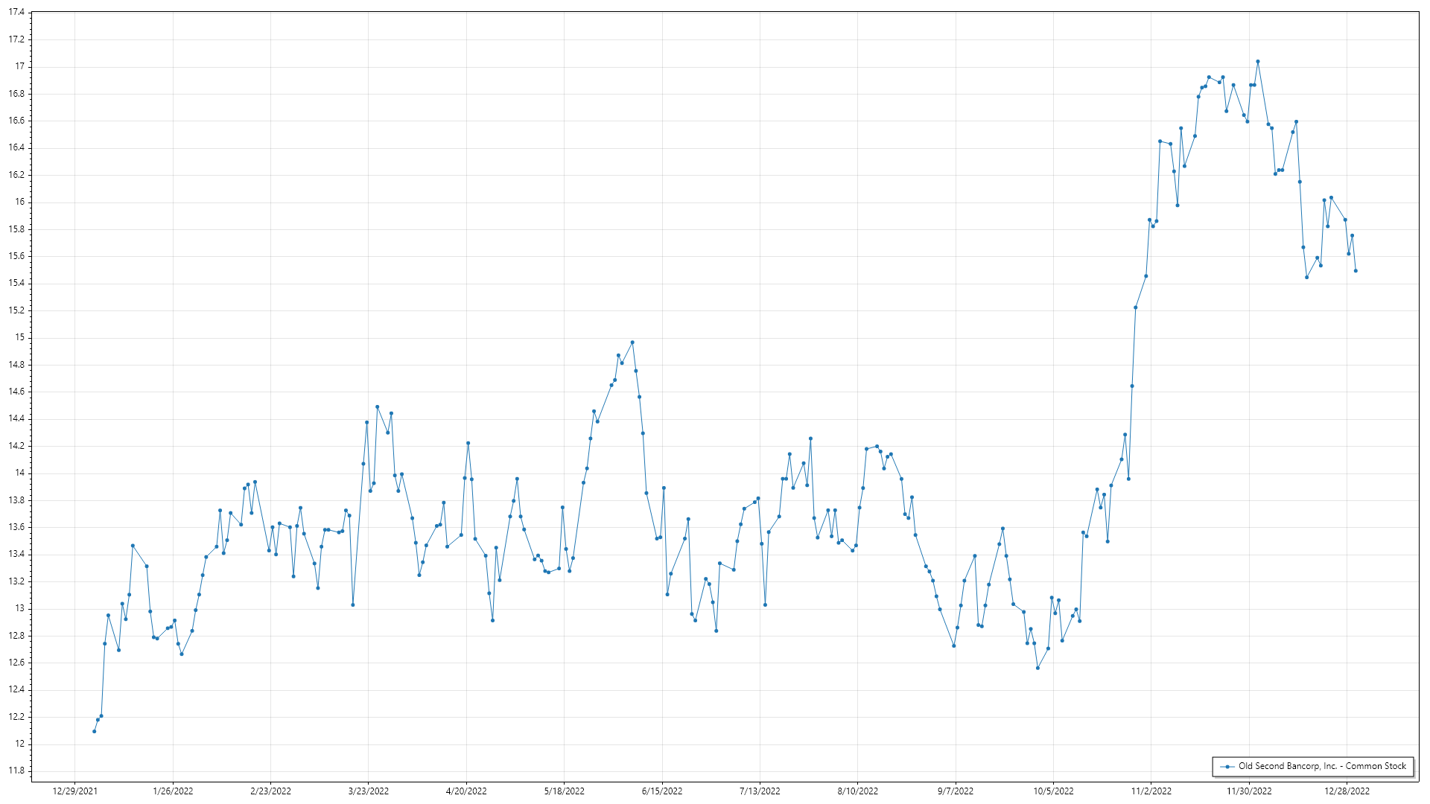Click the 9/7/2022 x-axis date label
Screen dimensions: 1430x804
click(x=955, y=791)
